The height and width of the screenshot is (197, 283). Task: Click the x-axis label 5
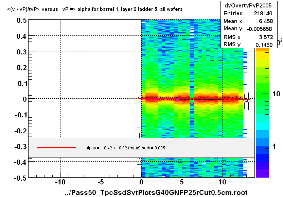click(x=182, y=182)
